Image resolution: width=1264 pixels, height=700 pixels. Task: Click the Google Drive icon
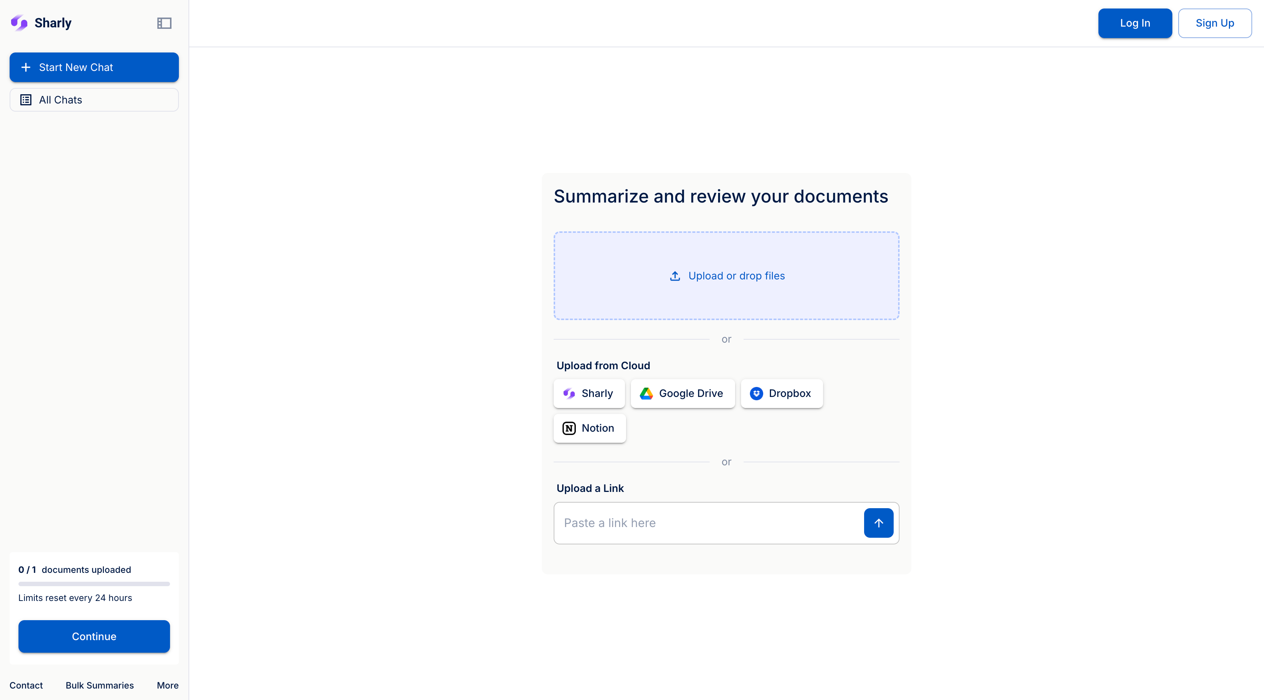[x=646, y=393]
